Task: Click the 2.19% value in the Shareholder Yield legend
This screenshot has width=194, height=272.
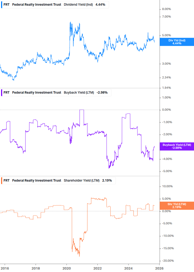Action: tap(107, 181)
